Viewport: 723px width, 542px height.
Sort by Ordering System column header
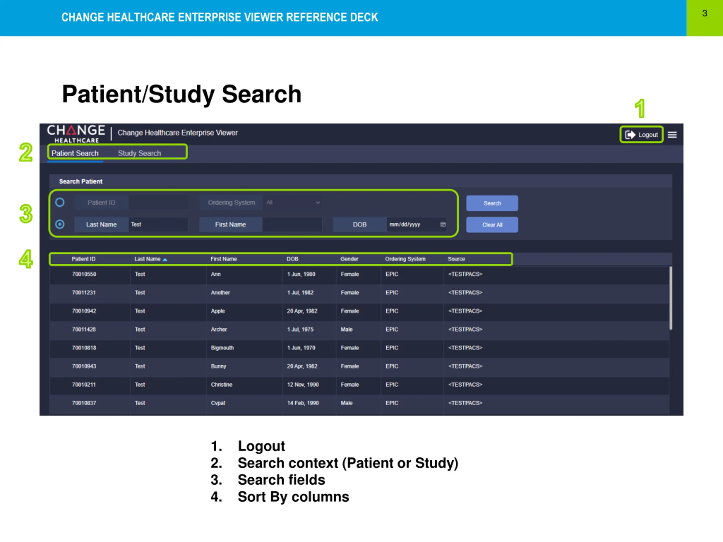click(x=405, y=259)
